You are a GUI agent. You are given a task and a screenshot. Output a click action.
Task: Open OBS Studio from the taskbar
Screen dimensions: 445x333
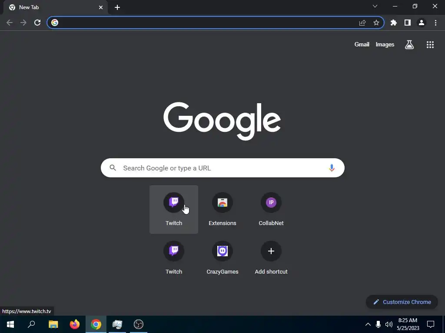[x=139, y=324]
